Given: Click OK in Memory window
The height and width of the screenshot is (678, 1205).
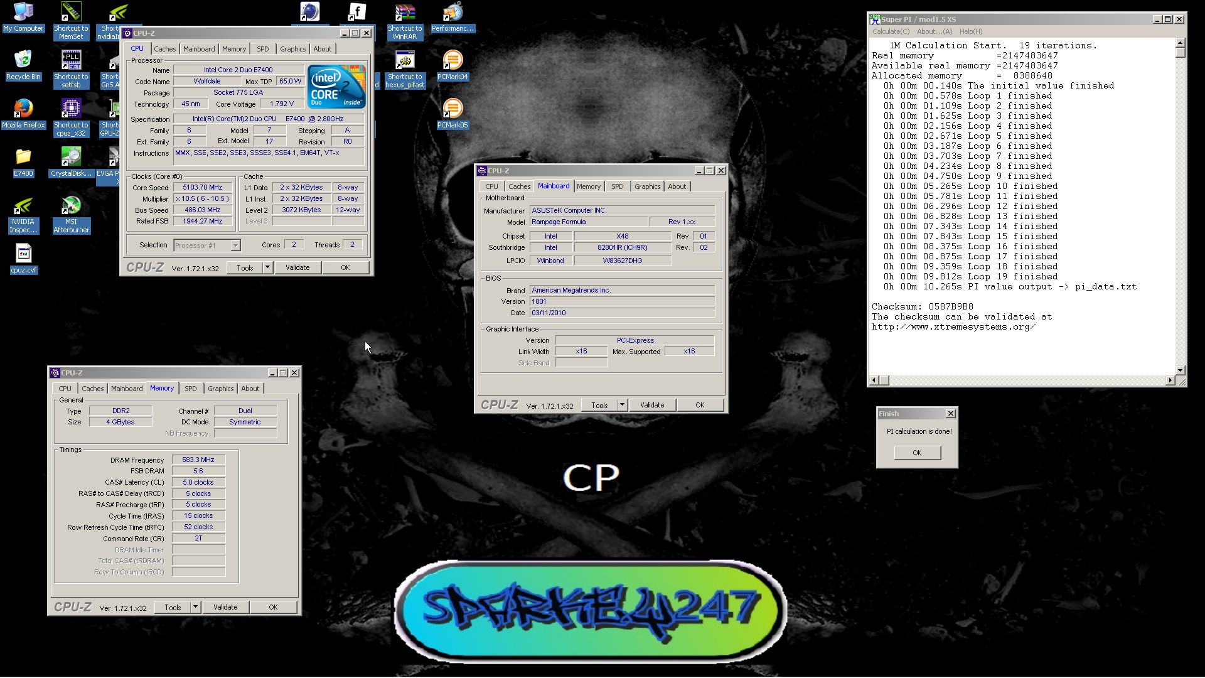Looking at the screenshot, I should (273, 607).
